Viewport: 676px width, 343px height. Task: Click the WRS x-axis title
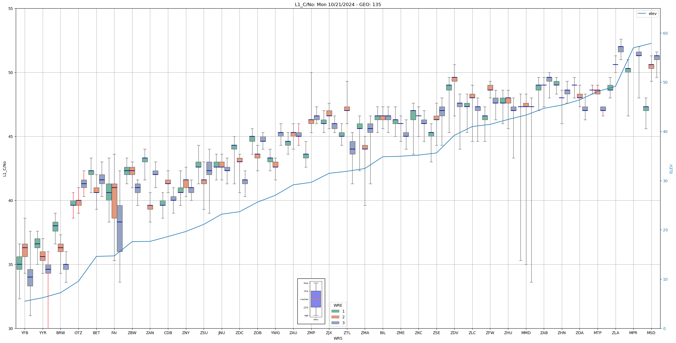tap(338, 338)
